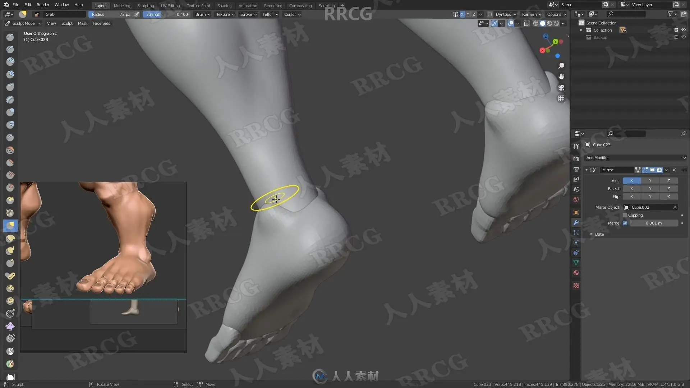
Task: Select the topmost Draw brush tool
Action: (x=10, y=37)
